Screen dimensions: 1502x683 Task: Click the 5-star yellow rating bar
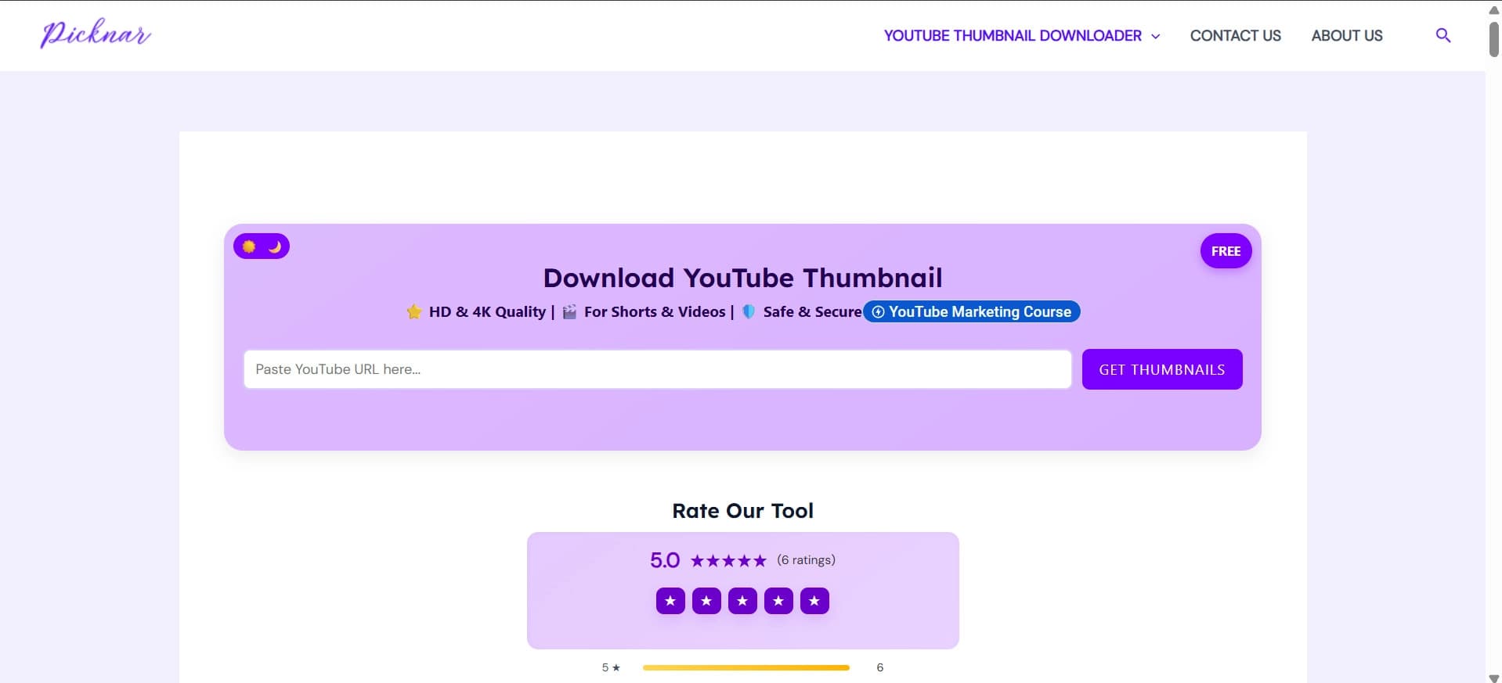pyautogui.click(x=746, y=667)
